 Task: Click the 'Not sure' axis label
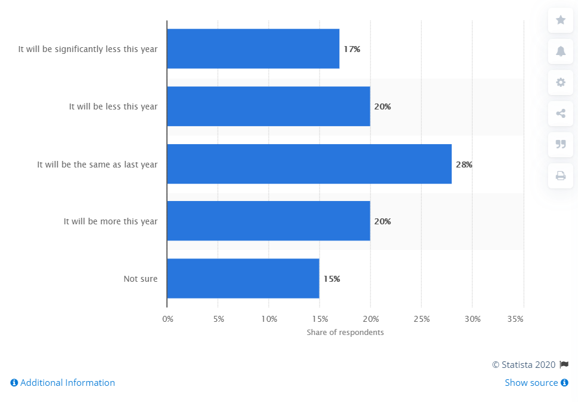141,279
